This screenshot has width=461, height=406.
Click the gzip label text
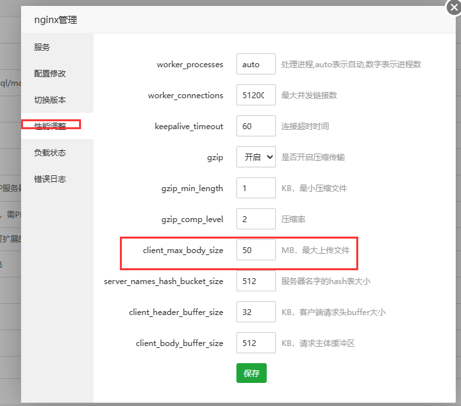point(215,158)
